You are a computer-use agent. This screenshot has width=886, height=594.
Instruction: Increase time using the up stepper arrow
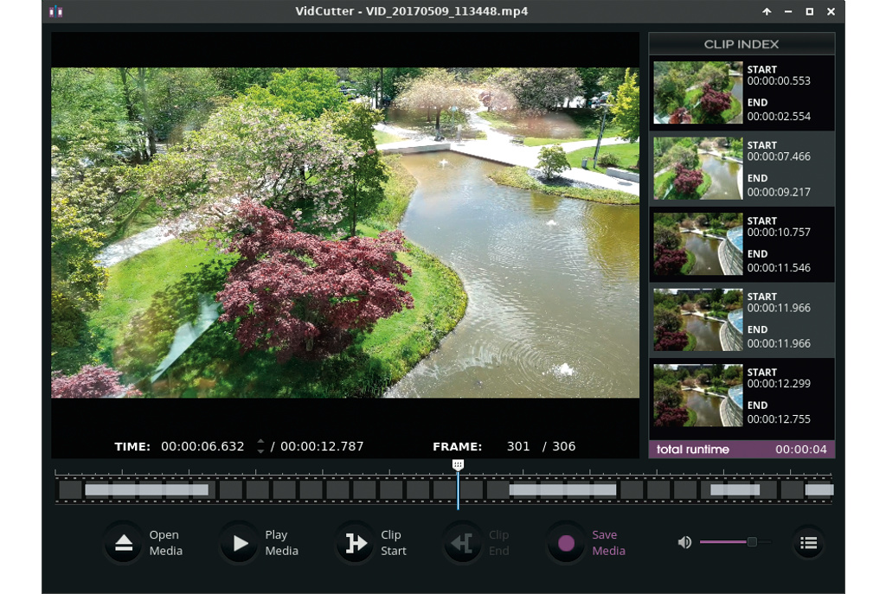(x=260, y=442)
